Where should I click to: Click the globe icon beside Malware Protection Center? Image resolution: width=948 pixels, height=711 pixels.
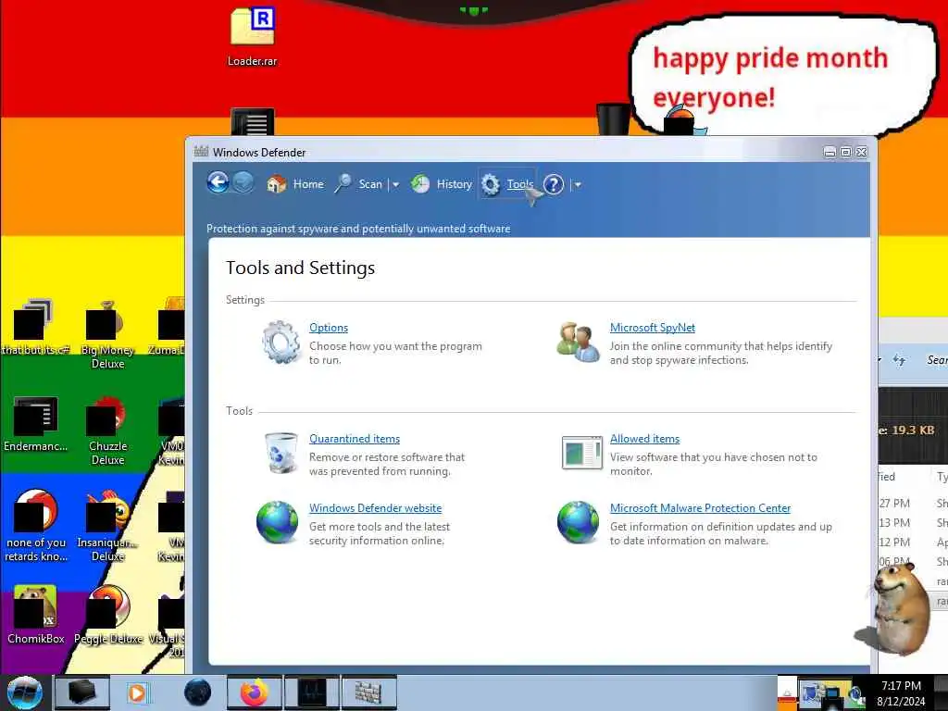coord(578,522)
